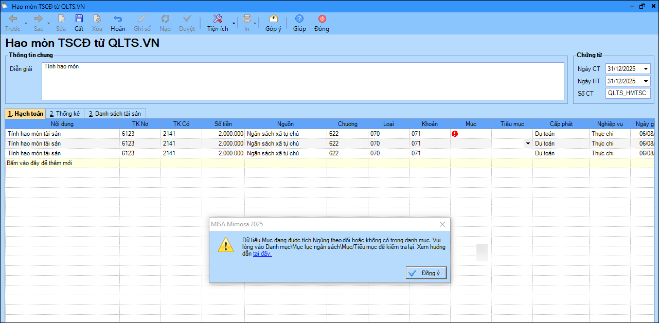Open the Ngày CT date dropdown
The height and width of the screenshot is (323, 659).
pos(646,68)
